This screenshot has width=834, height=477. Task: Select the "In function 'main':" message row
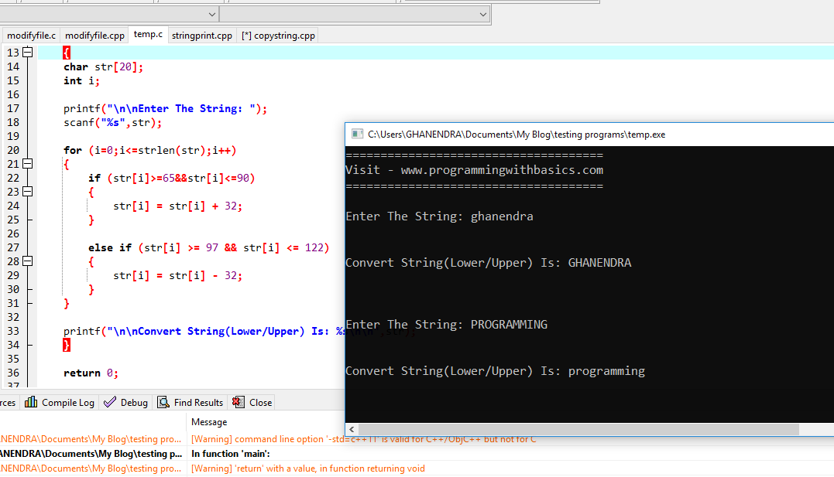point(230,454)
